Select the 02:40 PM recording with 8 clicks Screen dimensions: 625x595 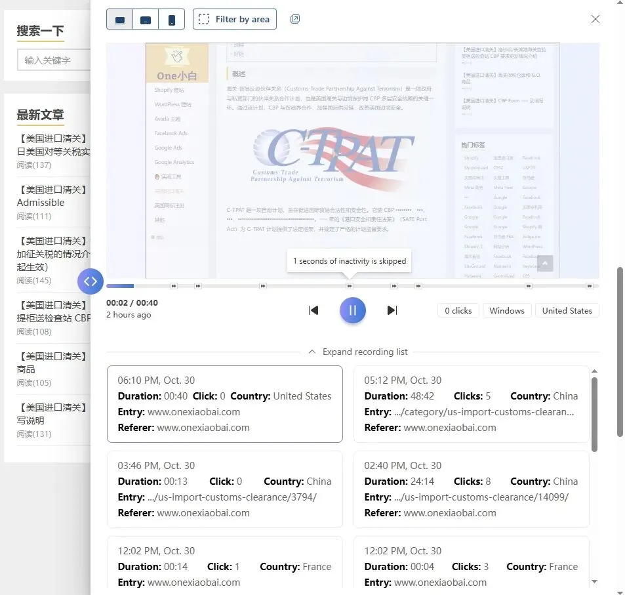(471, 489)
